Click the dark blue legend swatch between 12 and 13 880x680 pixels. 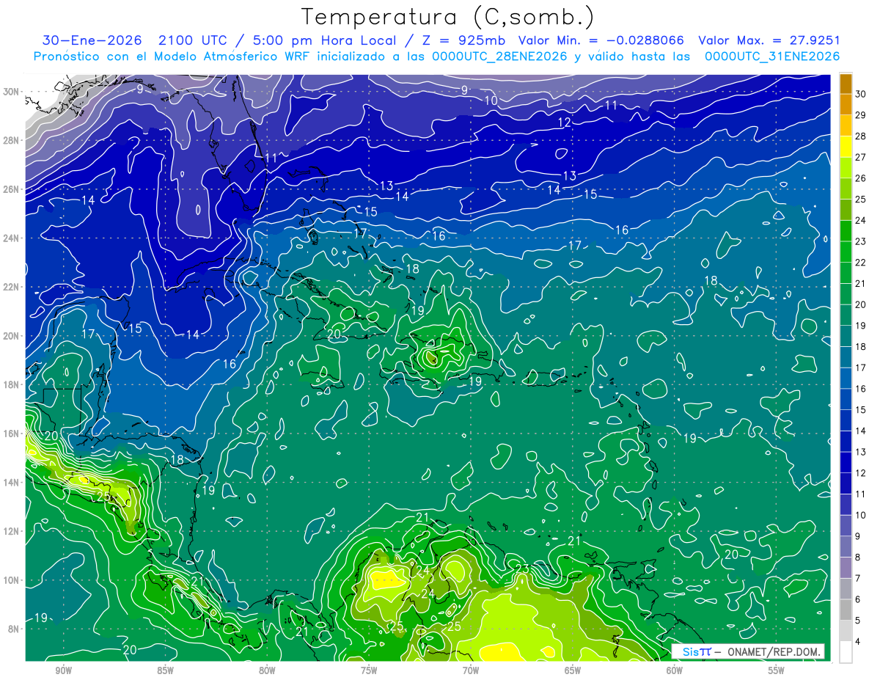click(846, 462)
